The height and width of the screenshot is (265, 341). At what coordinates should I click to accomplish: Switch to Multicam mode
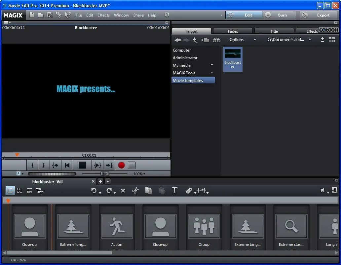(x=39, y=191)
